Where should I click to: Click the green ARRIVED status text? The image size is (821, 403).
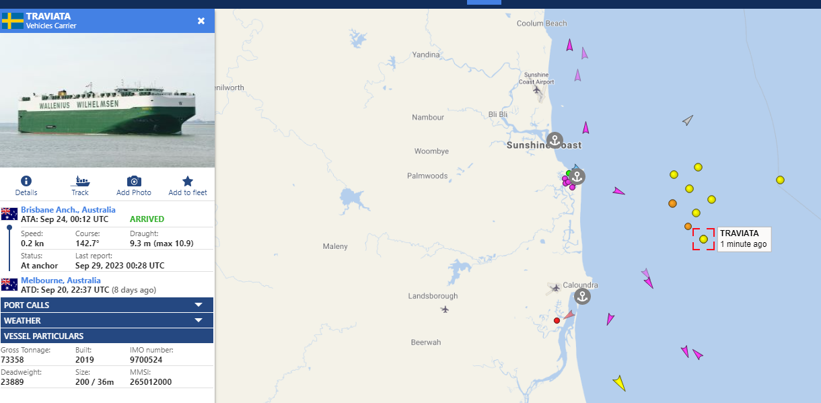(147, 219)
